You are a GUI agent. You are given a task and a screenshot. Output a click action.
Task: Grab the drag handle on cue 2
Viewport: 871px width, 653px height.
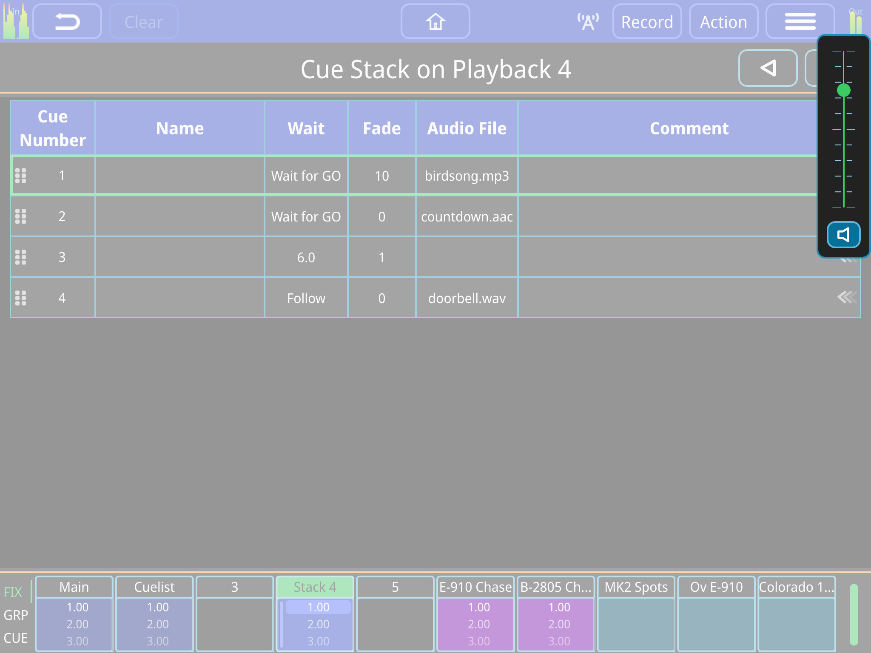tap(20, 216)
